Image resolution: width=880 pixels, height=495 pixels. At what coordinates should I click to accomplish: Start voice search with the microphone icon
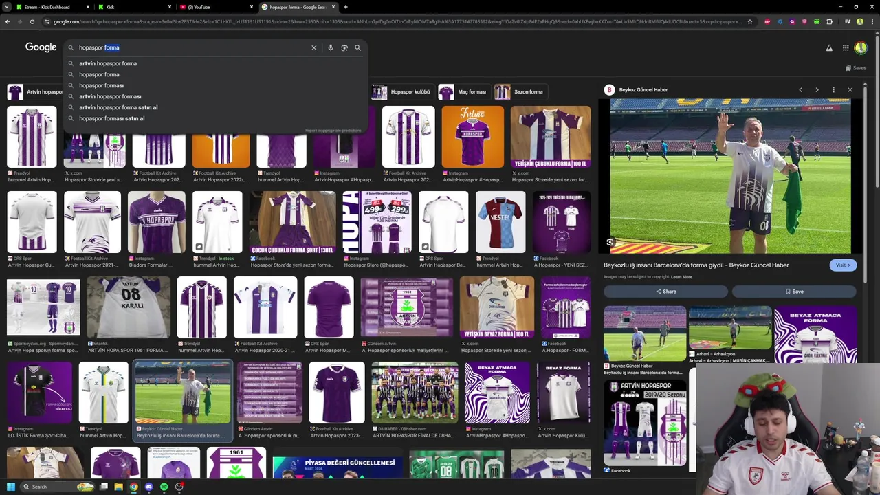point(331,48)
